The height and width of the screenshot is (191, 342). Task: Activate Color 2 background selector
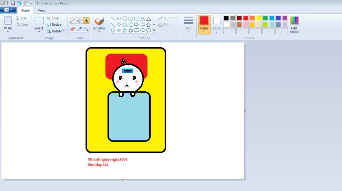coord(216,24)
